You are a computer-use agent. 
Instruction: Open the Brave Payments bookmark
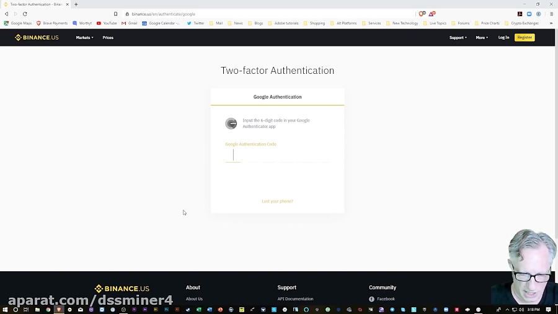point(52,23)
